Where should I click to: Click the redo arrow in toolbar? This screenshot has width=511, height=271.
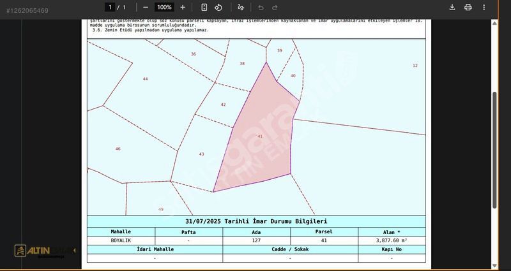coord(275,7)
